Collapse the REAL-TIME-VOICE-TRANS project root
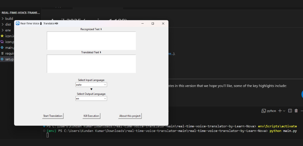This screenshot has height=146, width=303. [20, 13]
